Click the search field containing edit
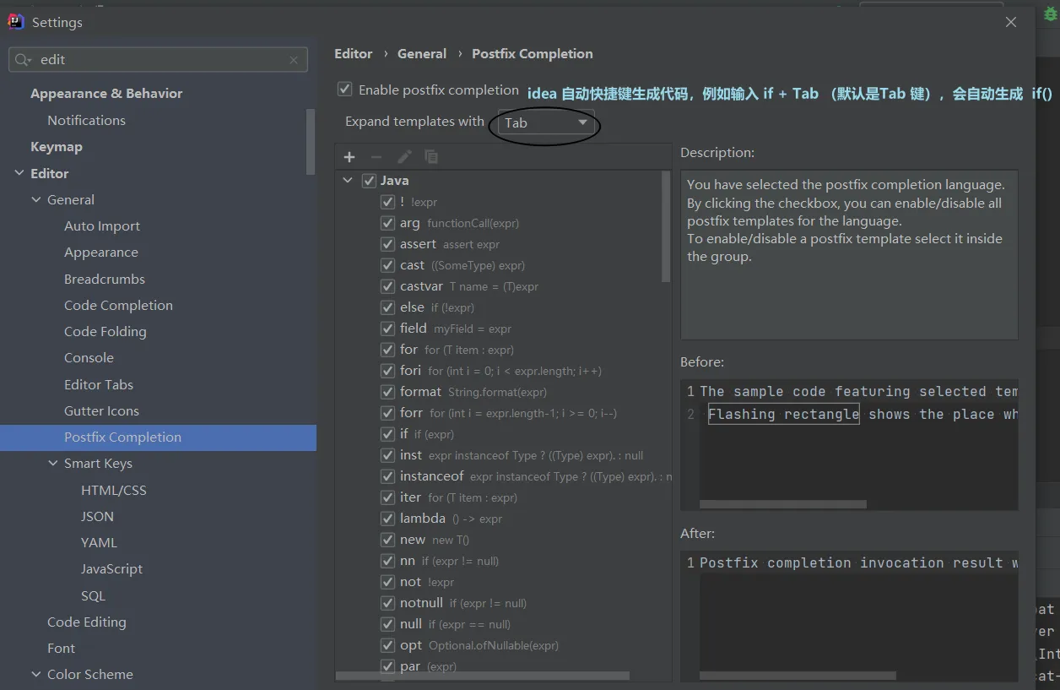Image resolution: width=1060 pixels, height=690 pixels. (x=158, y=60)
